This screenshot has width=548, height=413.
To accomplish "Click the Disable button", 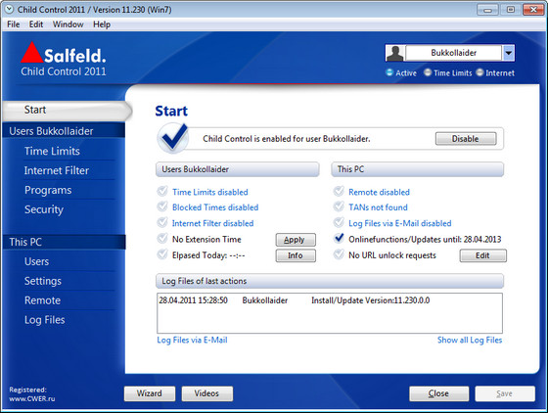I will [x=466, y=139].
